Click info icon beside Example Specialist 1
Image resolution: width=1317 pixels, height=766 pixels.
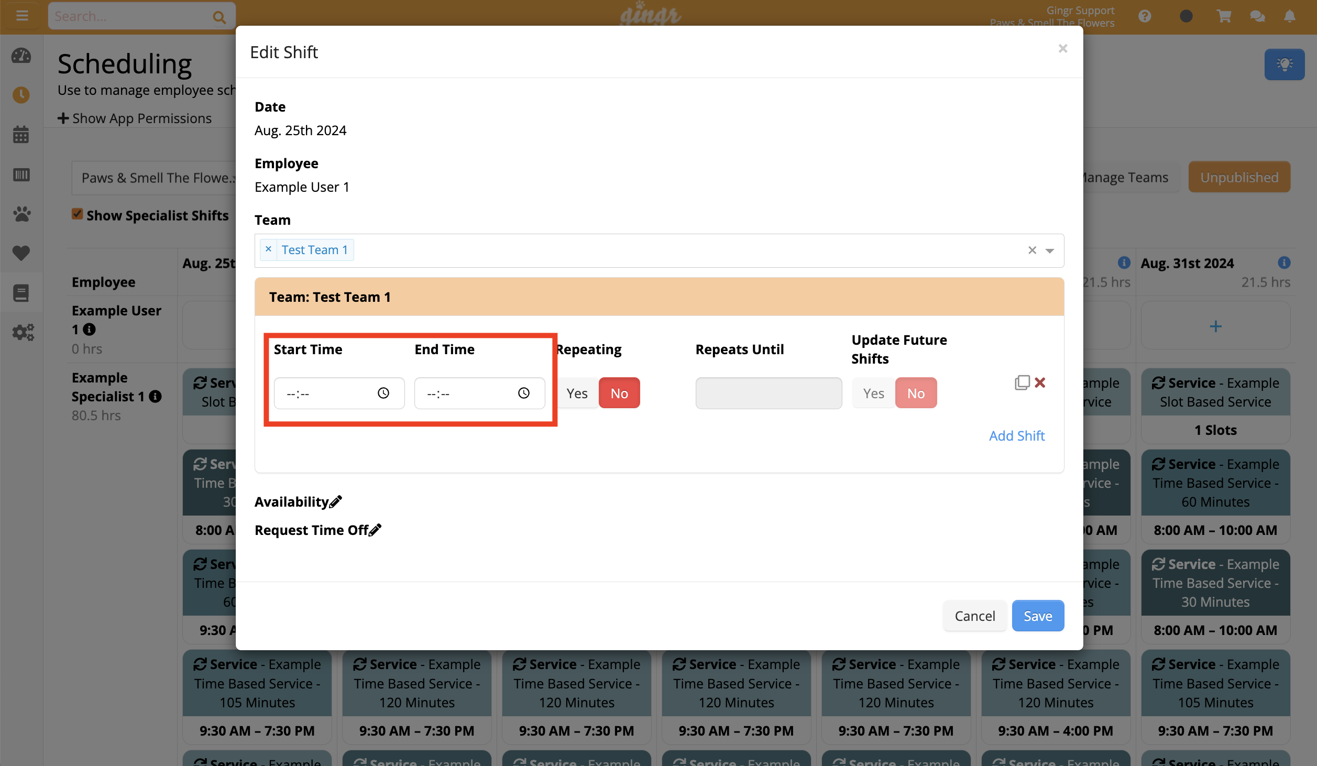pyautogui.click(x=155, y=397)
